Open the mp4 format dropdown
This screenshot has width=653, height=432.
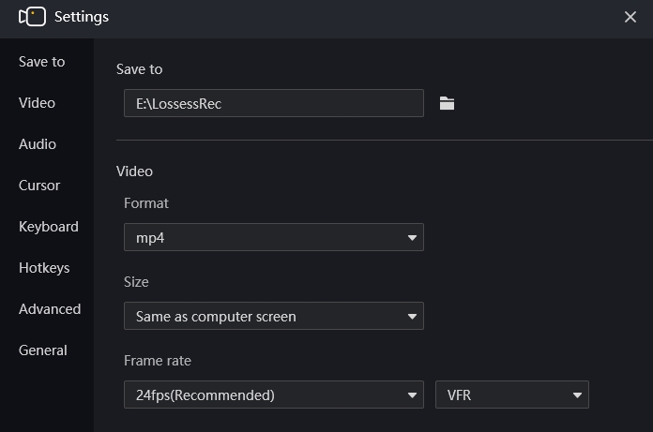(x=274, y=237)
